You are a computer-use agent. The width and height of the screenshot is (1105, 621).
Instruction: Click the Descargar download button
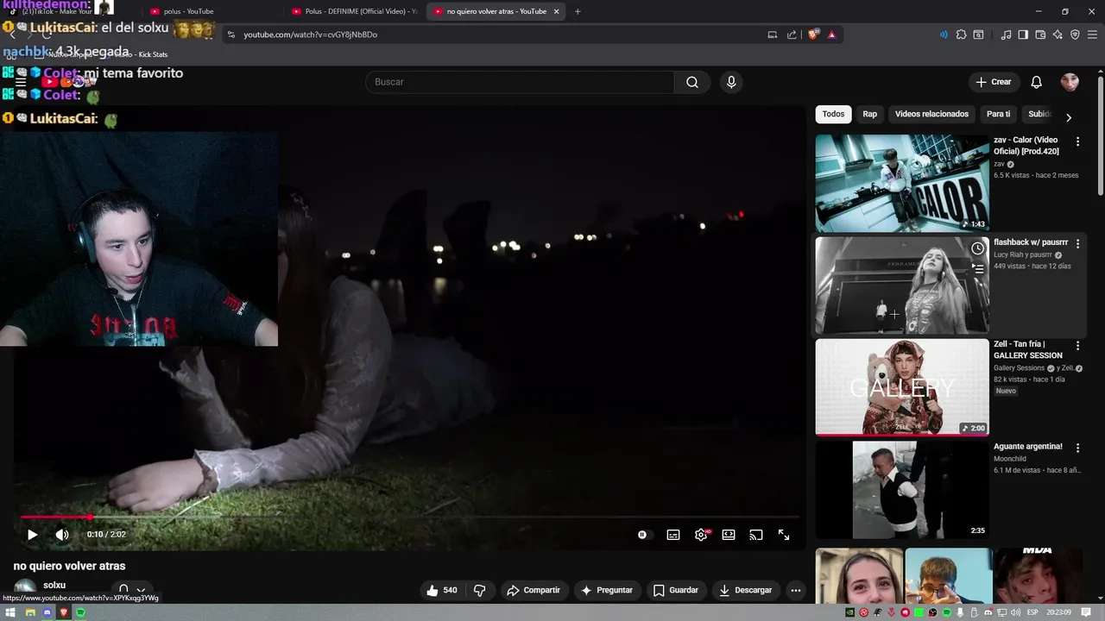(746, 590)
